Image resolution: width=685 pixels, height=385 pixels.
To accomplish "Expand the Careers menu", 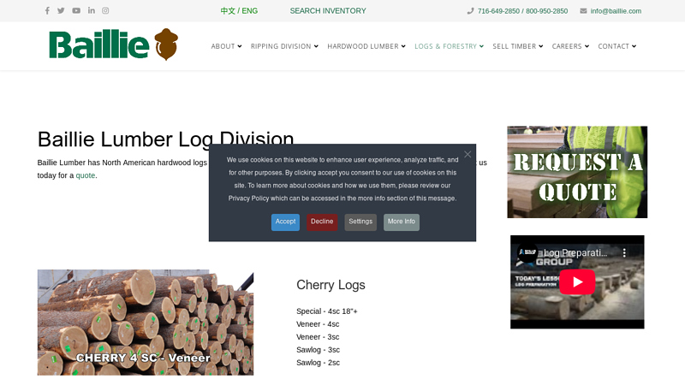I will coord(570,46).
